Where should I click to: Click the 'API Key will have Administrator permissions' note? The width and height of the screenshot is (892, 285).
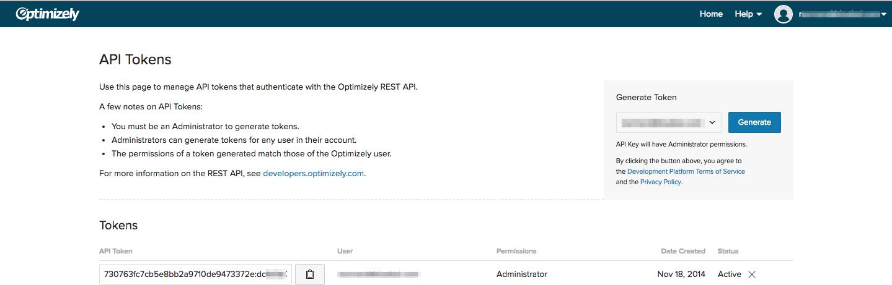(x=681, y=145)
